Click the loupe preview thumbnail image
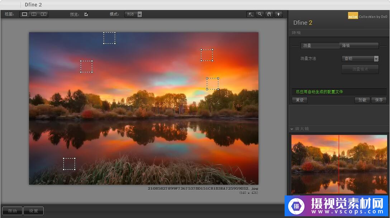 click(x=339, y=164)
